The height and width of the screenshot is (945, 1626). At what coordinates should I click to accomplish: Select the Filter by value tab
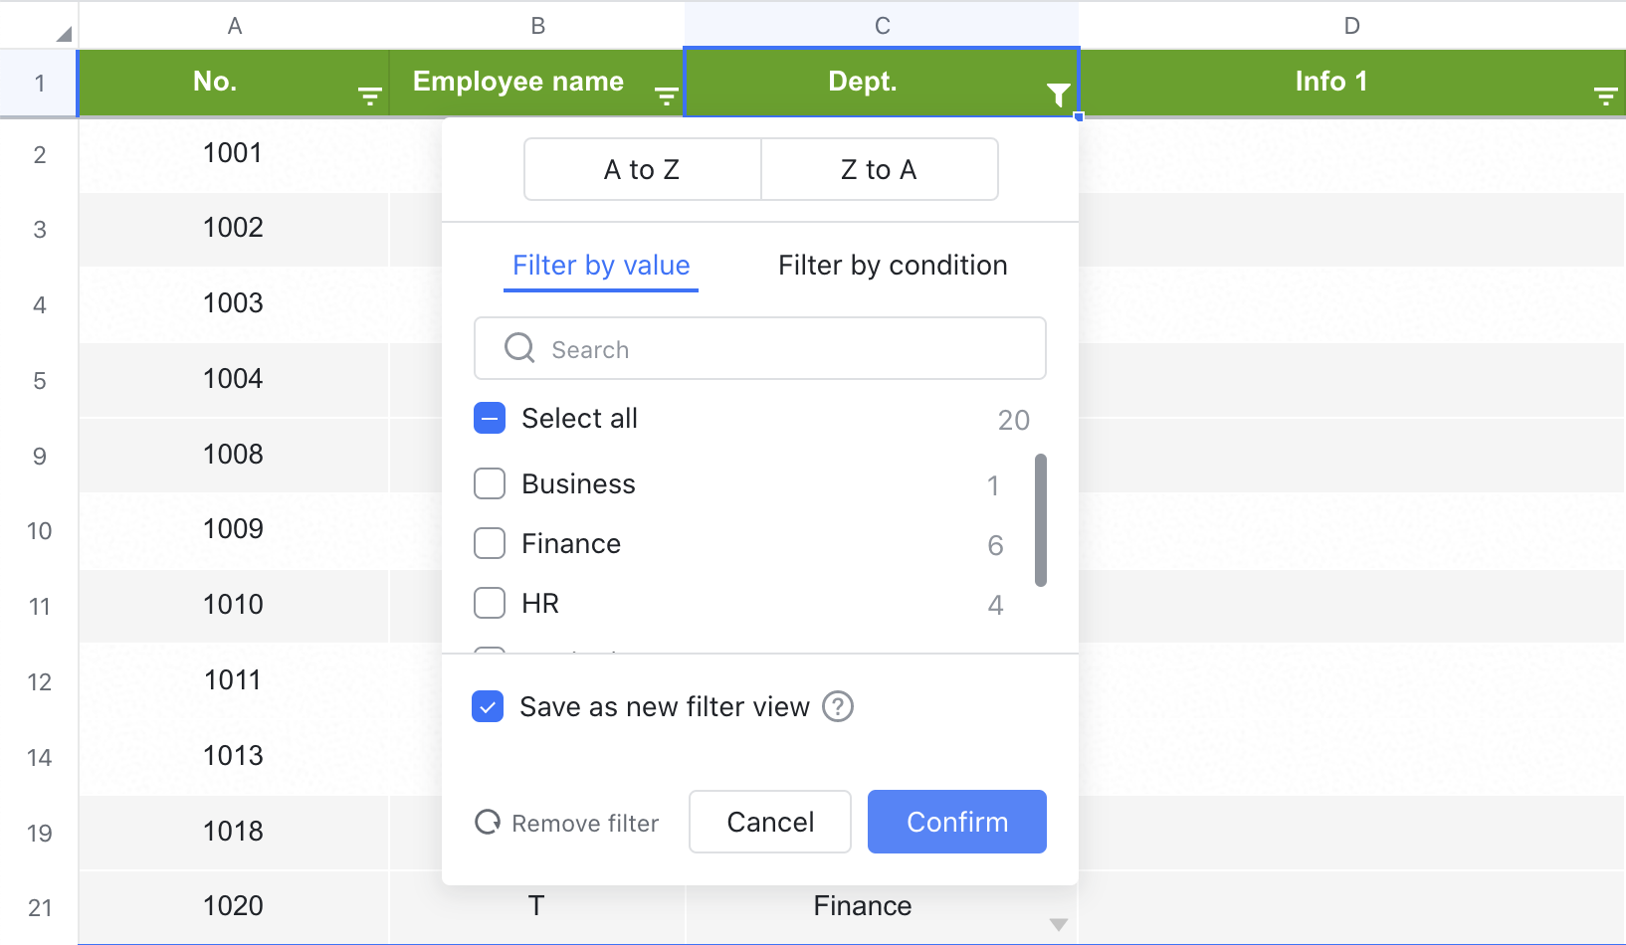click(601, 266)
